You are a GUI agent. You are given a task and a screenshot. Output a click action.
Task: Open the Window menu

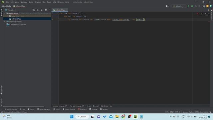61,2
